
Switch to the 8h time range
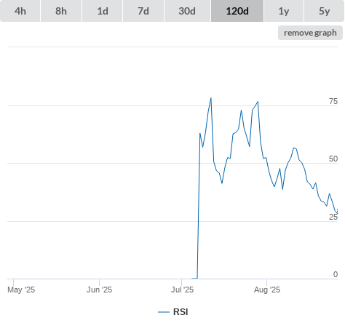pos(61,11)
